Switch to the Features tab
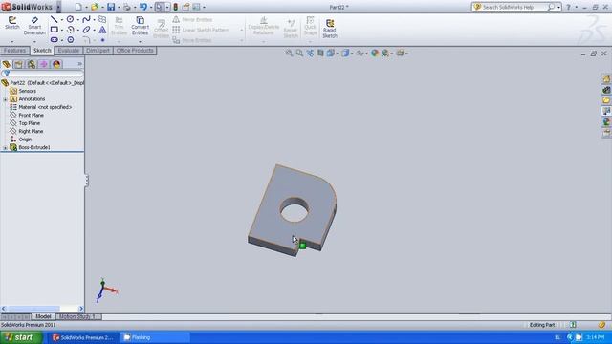The height and width of the screenshot is (344, 612). click(x=15, y=51)
